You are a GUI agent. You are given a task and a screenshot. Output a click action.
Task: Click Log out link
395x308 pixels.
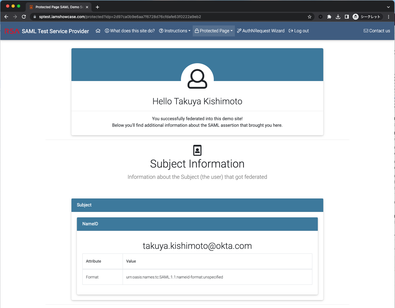pos(299,31)
